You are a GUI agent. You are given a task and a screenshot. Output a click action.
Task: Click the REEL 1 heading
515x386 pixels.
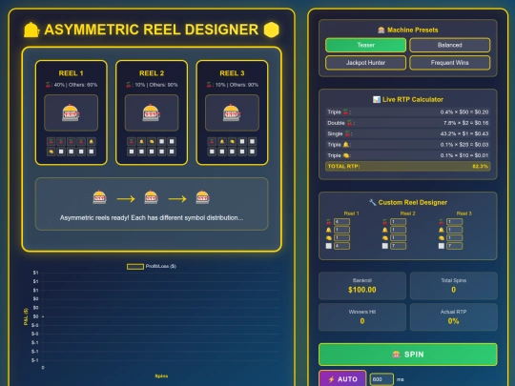[71, 73]
